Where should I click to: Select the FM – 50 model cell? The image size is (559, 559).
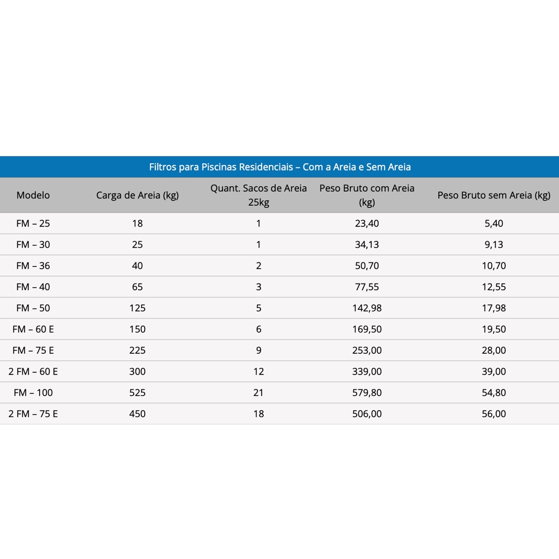pyautogui.click(x=33, y=308)
